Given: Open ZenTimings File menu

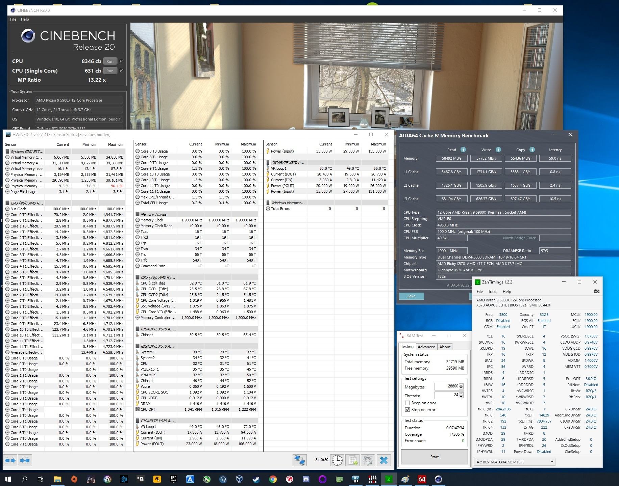Looking at the screenshot, I should tap(480, 292).
